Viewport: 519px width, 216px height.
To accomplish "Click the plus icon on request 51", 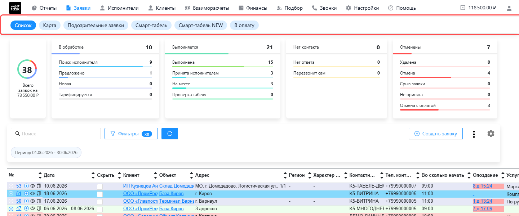I will click(26, 194).
